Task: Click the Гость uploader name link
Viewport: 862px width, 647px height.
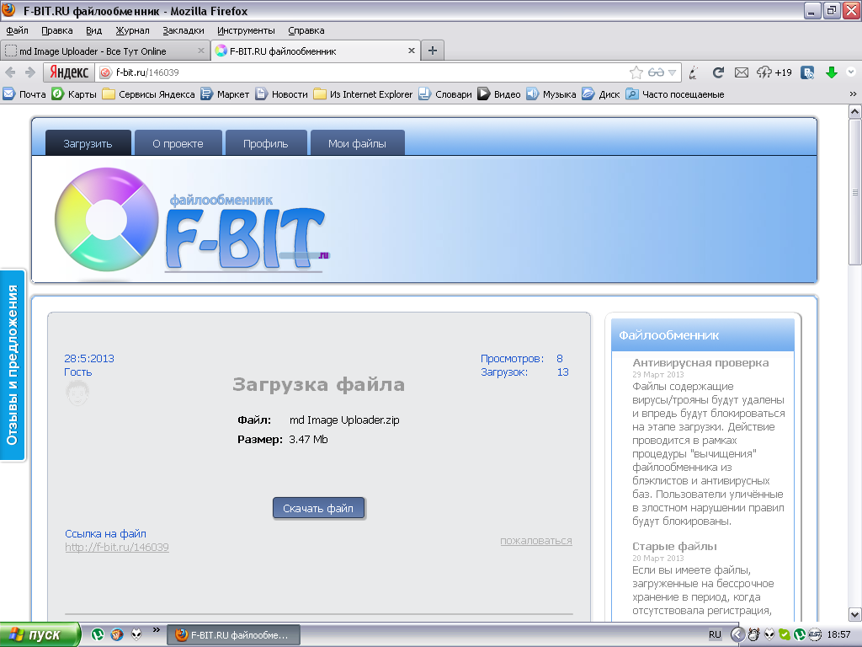Action: pos(78,372)
